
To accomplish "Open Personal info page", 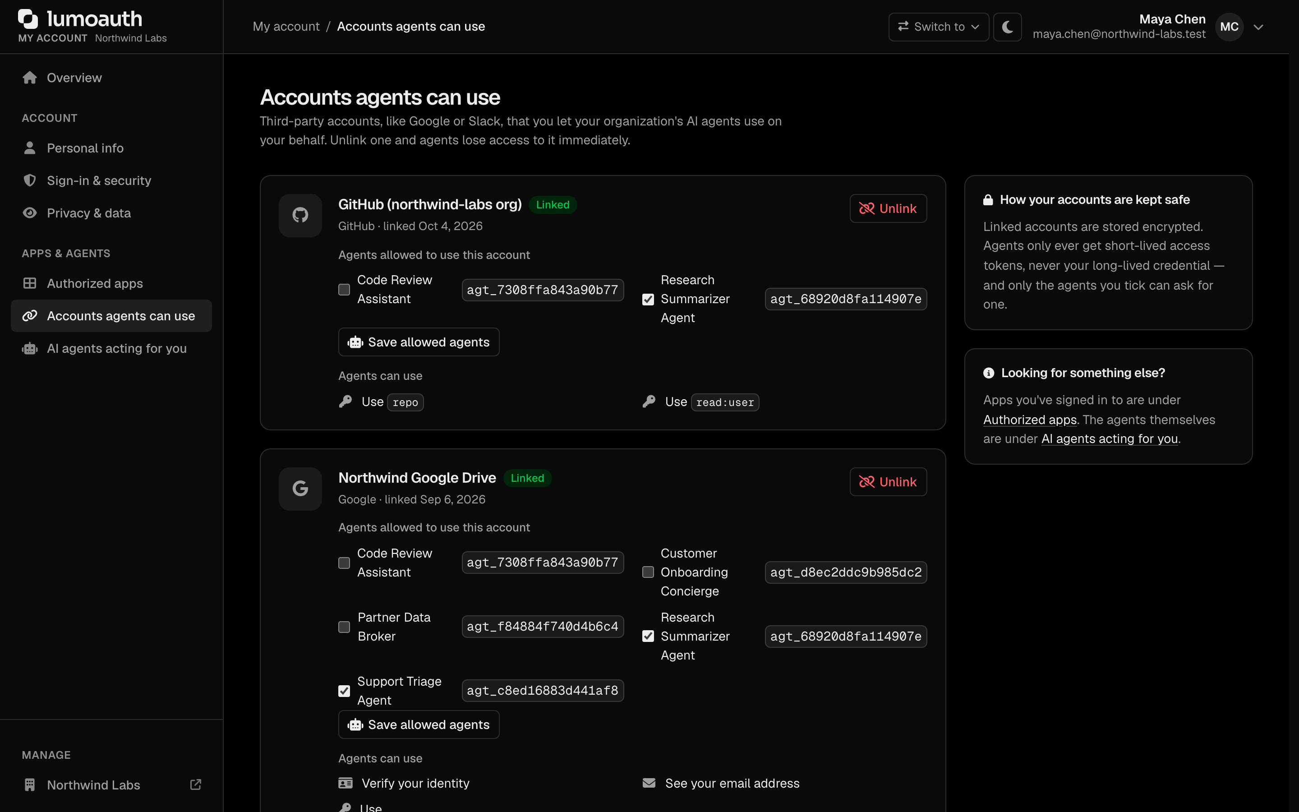I will click(x=111, y=148).
